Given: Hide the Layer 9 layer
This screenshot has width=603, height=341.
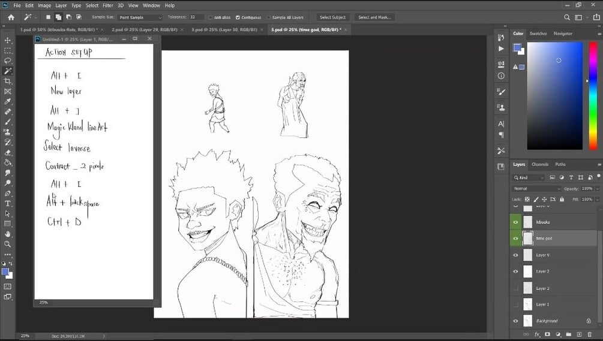Looking at the screenshot, I should point(516,255).
